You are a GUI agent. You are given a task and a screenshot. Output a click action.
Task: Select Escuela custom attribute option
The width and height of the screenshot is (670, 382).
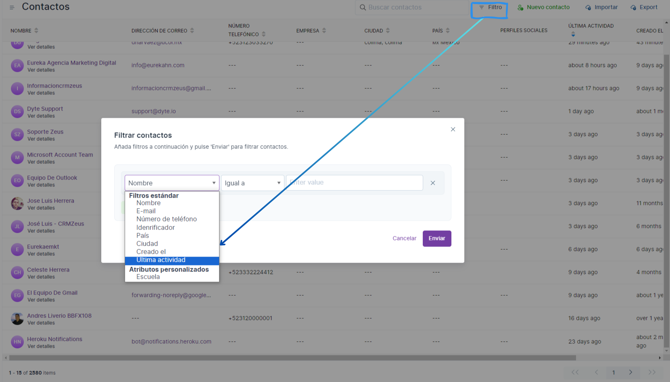148,277
